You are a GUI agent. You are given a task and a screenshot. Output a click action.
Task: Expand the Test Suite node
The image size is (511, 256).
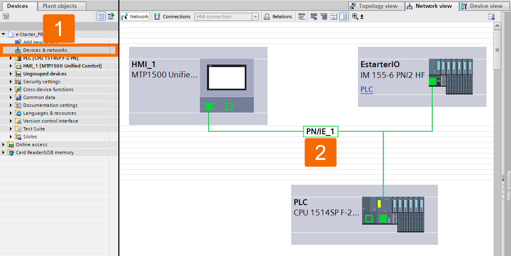pyautogui.click(x=11, y=129)
